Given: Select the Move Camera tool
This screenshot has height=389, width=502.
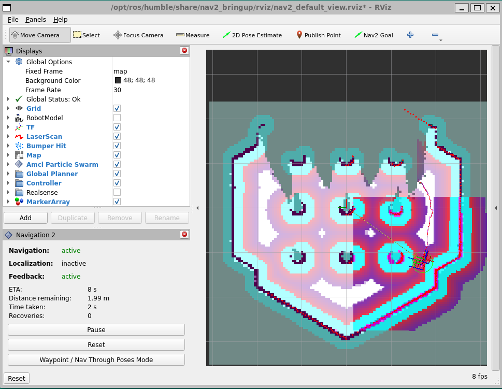Looking at the screenshot, I should (34, 35).
